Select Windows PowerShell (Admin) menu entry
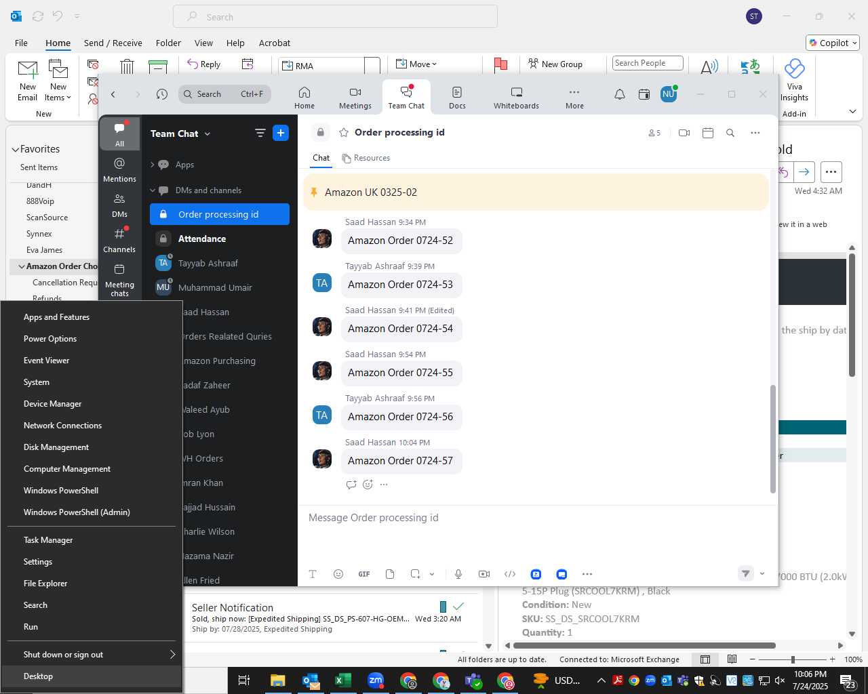Viewport: 868px width, 694px height. tap(91, 512)
